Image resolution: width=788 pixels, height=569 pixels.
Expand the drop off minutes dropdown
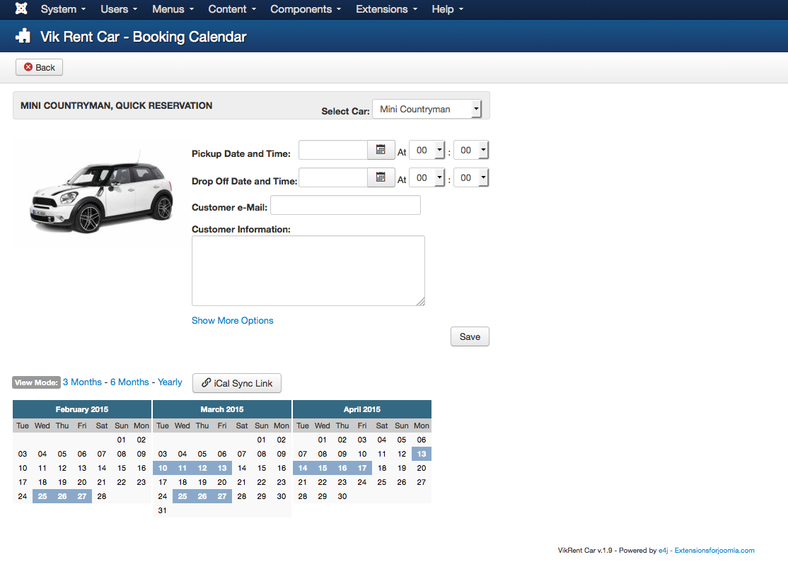(x=471, y=178)
